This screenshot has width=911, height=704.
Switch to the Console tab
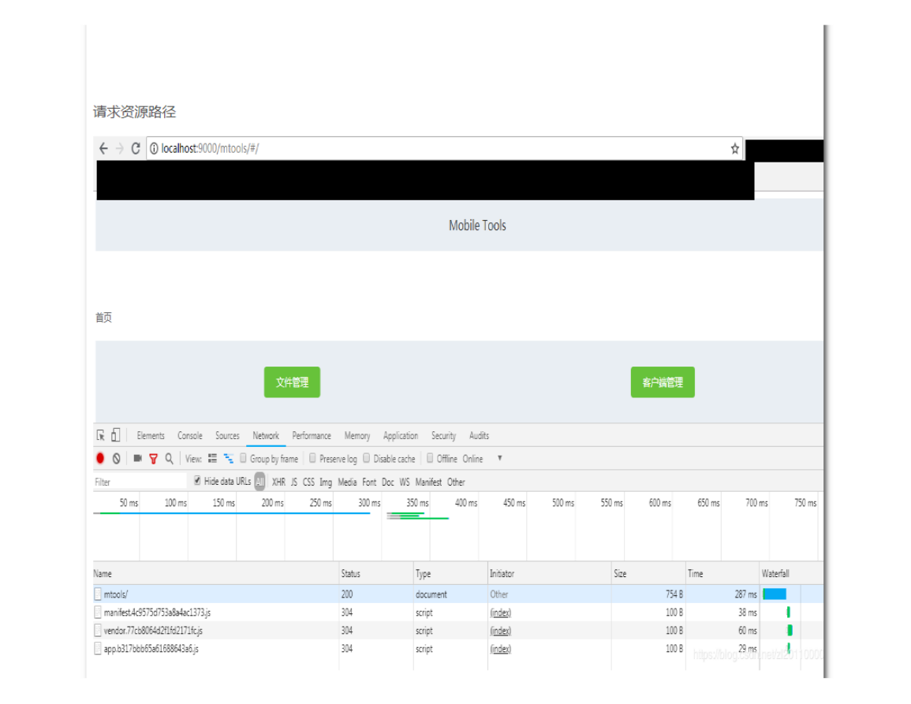(x=190, y=436)
